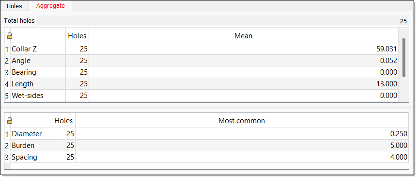Screen dimensions: 417x178
Task: Select the Aggregate tab
Action: point(50,6)
